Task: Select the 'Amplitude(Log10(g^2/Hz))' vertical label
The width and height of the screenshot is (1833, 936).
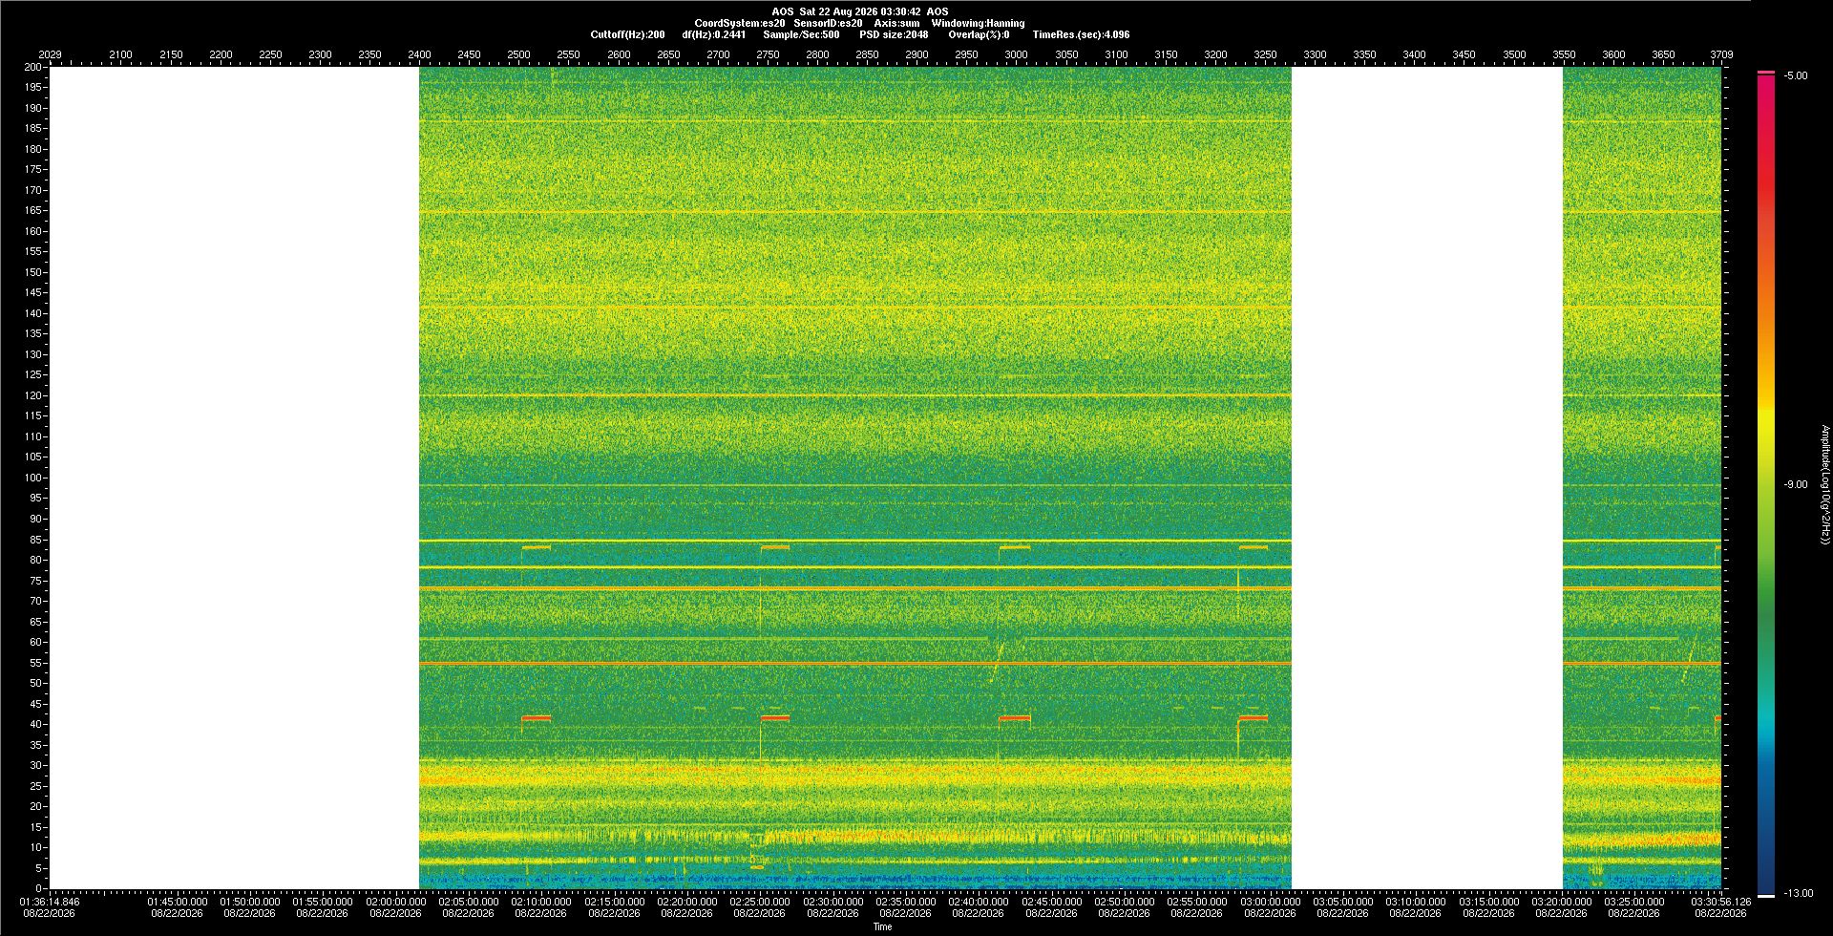Action: pos(1824,484)
